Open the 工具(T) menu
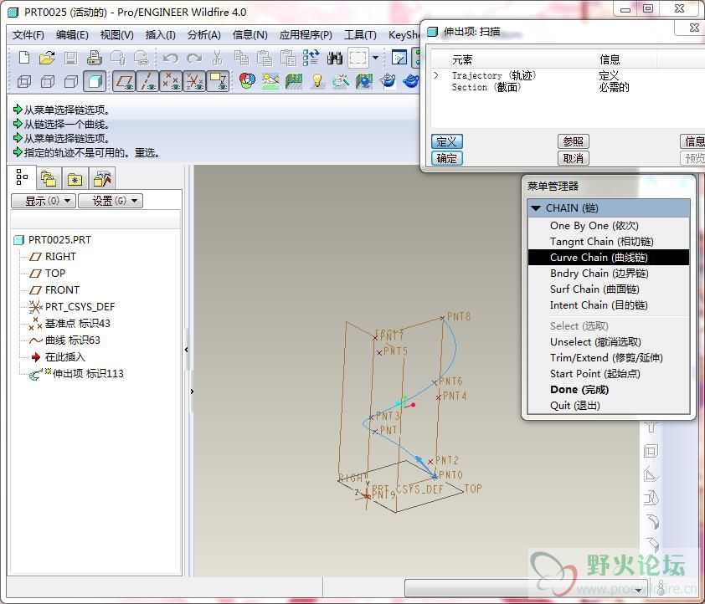This screenshot has height=604, width=705. (x=360, y=35)
